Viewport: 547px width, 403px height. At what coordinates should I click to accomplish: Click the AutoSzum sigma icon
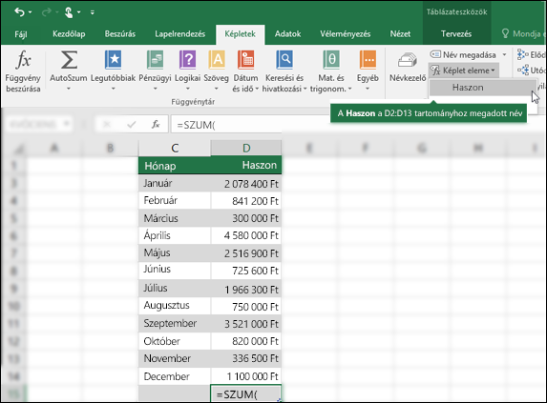[x=69, y=60]
